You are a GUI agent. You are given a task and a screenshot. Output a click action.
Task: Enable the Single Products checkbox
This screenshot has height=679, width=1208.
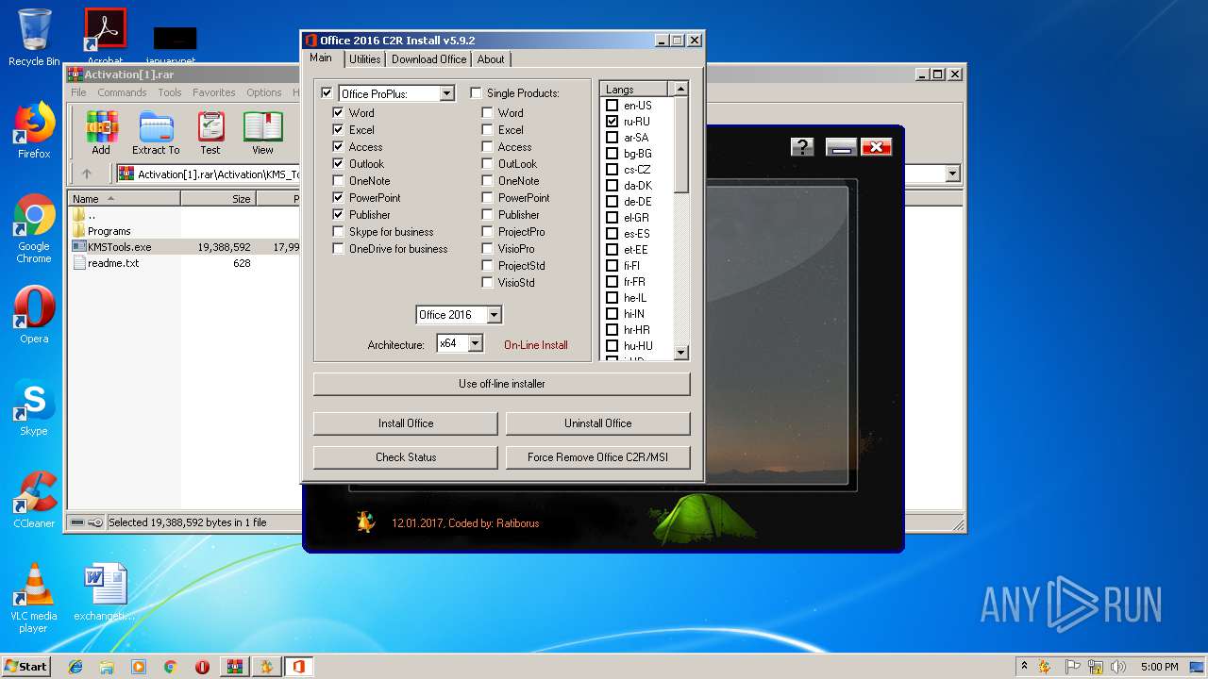coord(476,93)
